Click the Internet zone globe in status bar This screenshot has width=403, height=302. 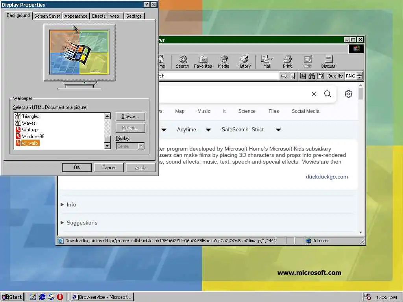click(309, 241)
